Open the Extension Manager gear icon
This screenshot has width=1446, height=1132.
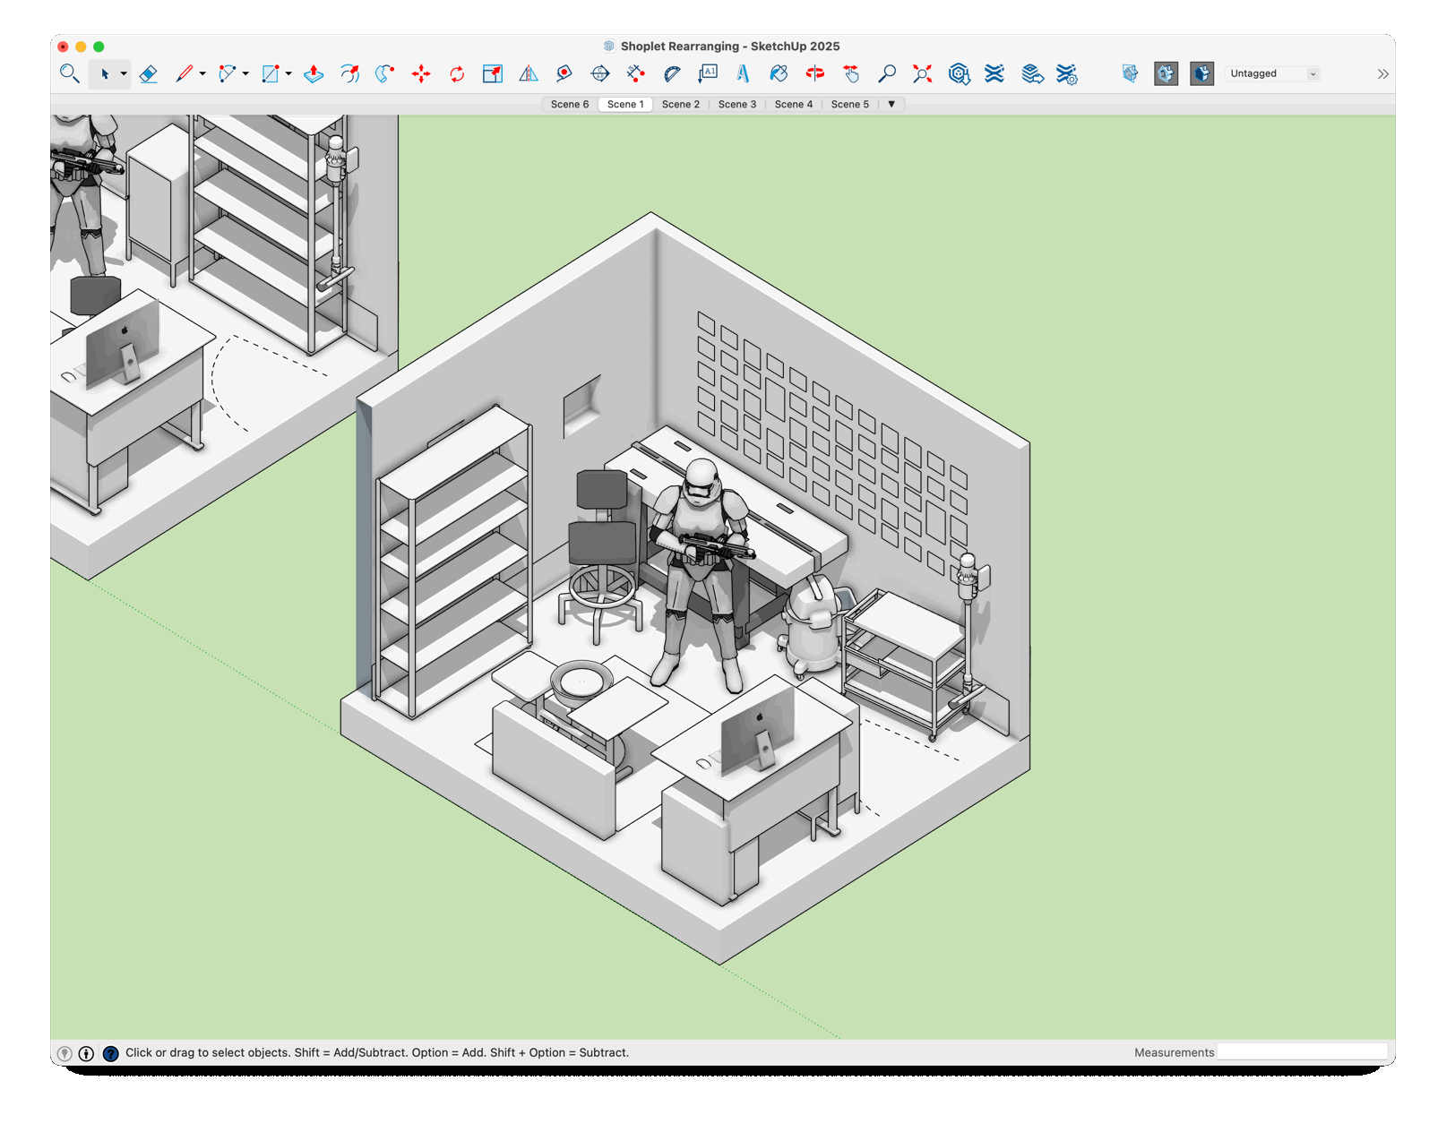tap(1067, 73)
